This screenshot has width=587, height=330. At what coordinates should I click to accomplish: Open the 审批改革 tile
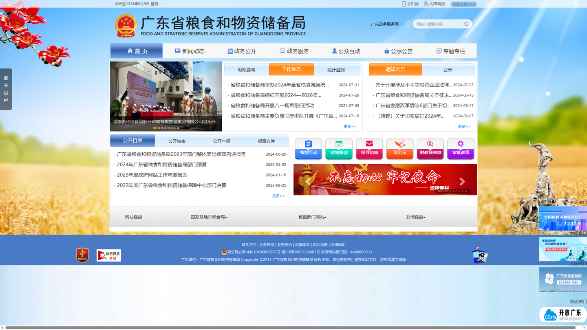pyautogui.click(x=461, y=148)
